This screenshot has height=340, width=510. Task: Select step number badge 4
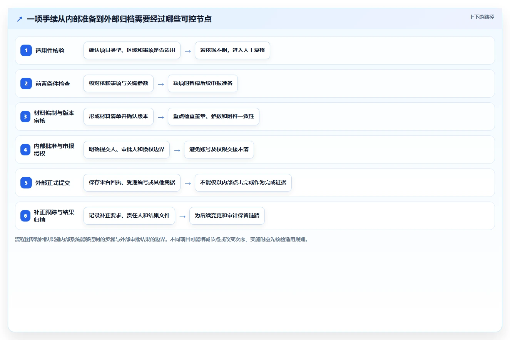25,150
